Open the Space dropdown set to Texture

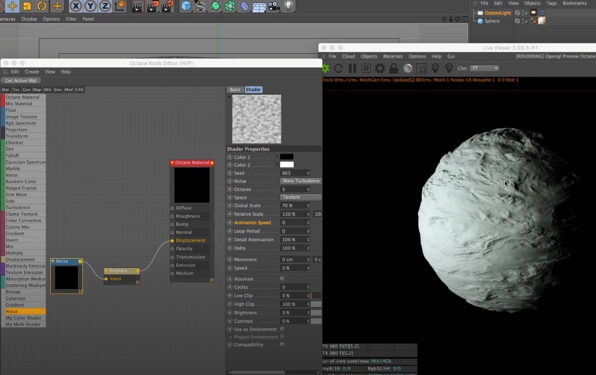pos(301,198)
